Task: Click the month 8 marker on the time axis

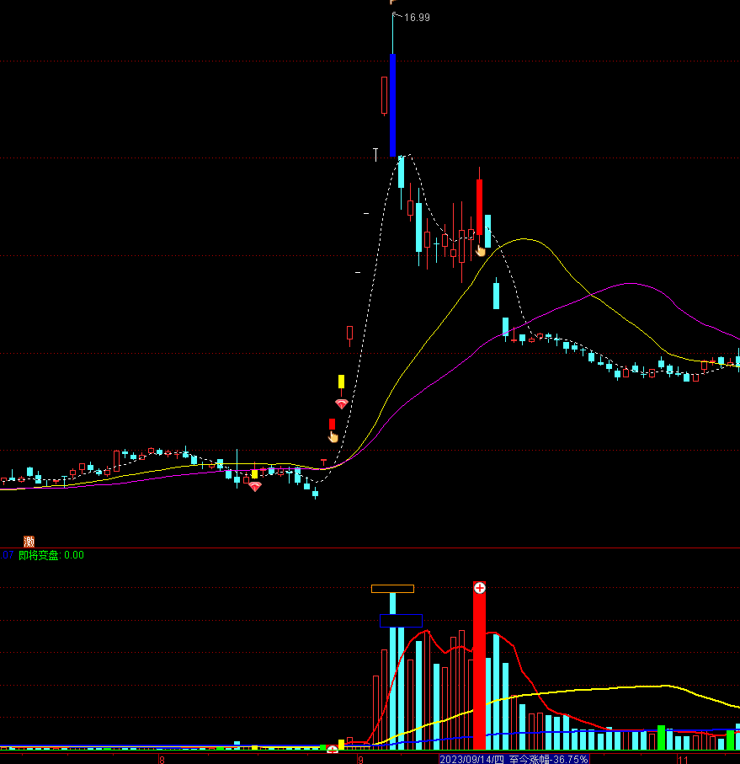Action: (x=162, y=759)
